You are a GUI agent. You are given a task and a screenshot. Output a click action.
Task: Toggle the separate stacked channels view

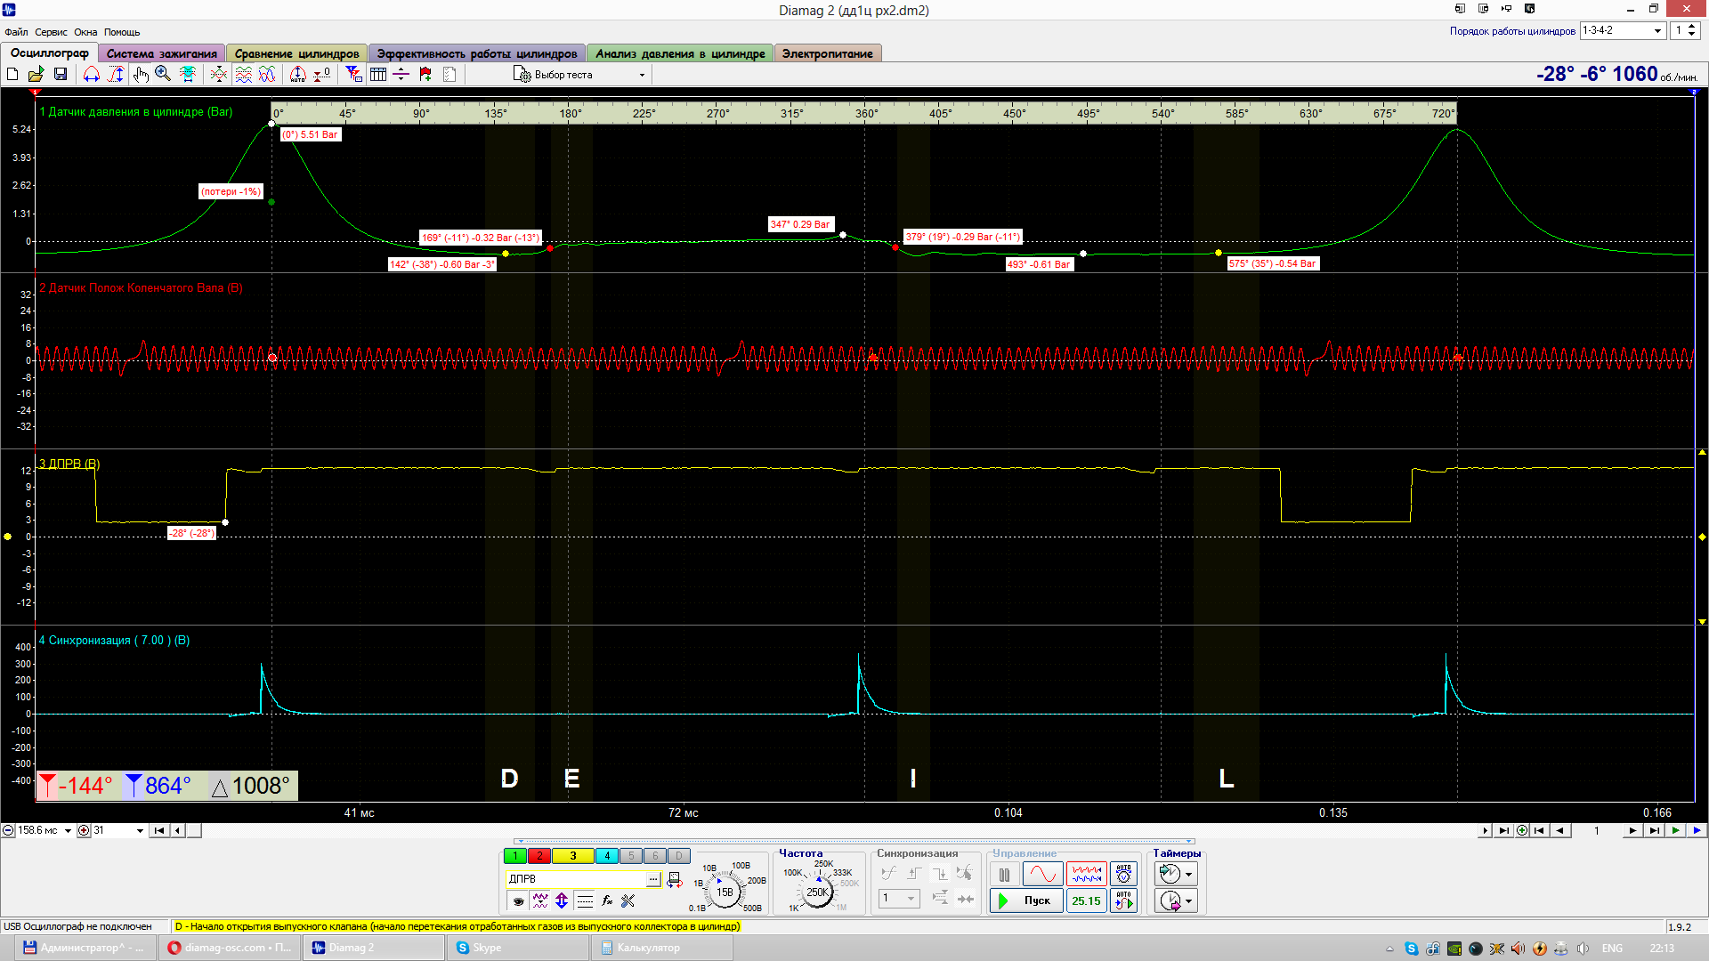pyautogui.click(x=243, y=75)
